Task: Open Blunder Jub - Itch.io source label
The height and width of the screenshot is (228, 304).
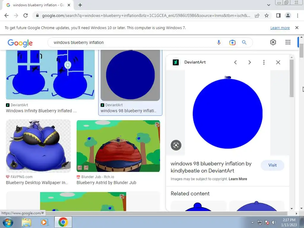Action: 97,177
